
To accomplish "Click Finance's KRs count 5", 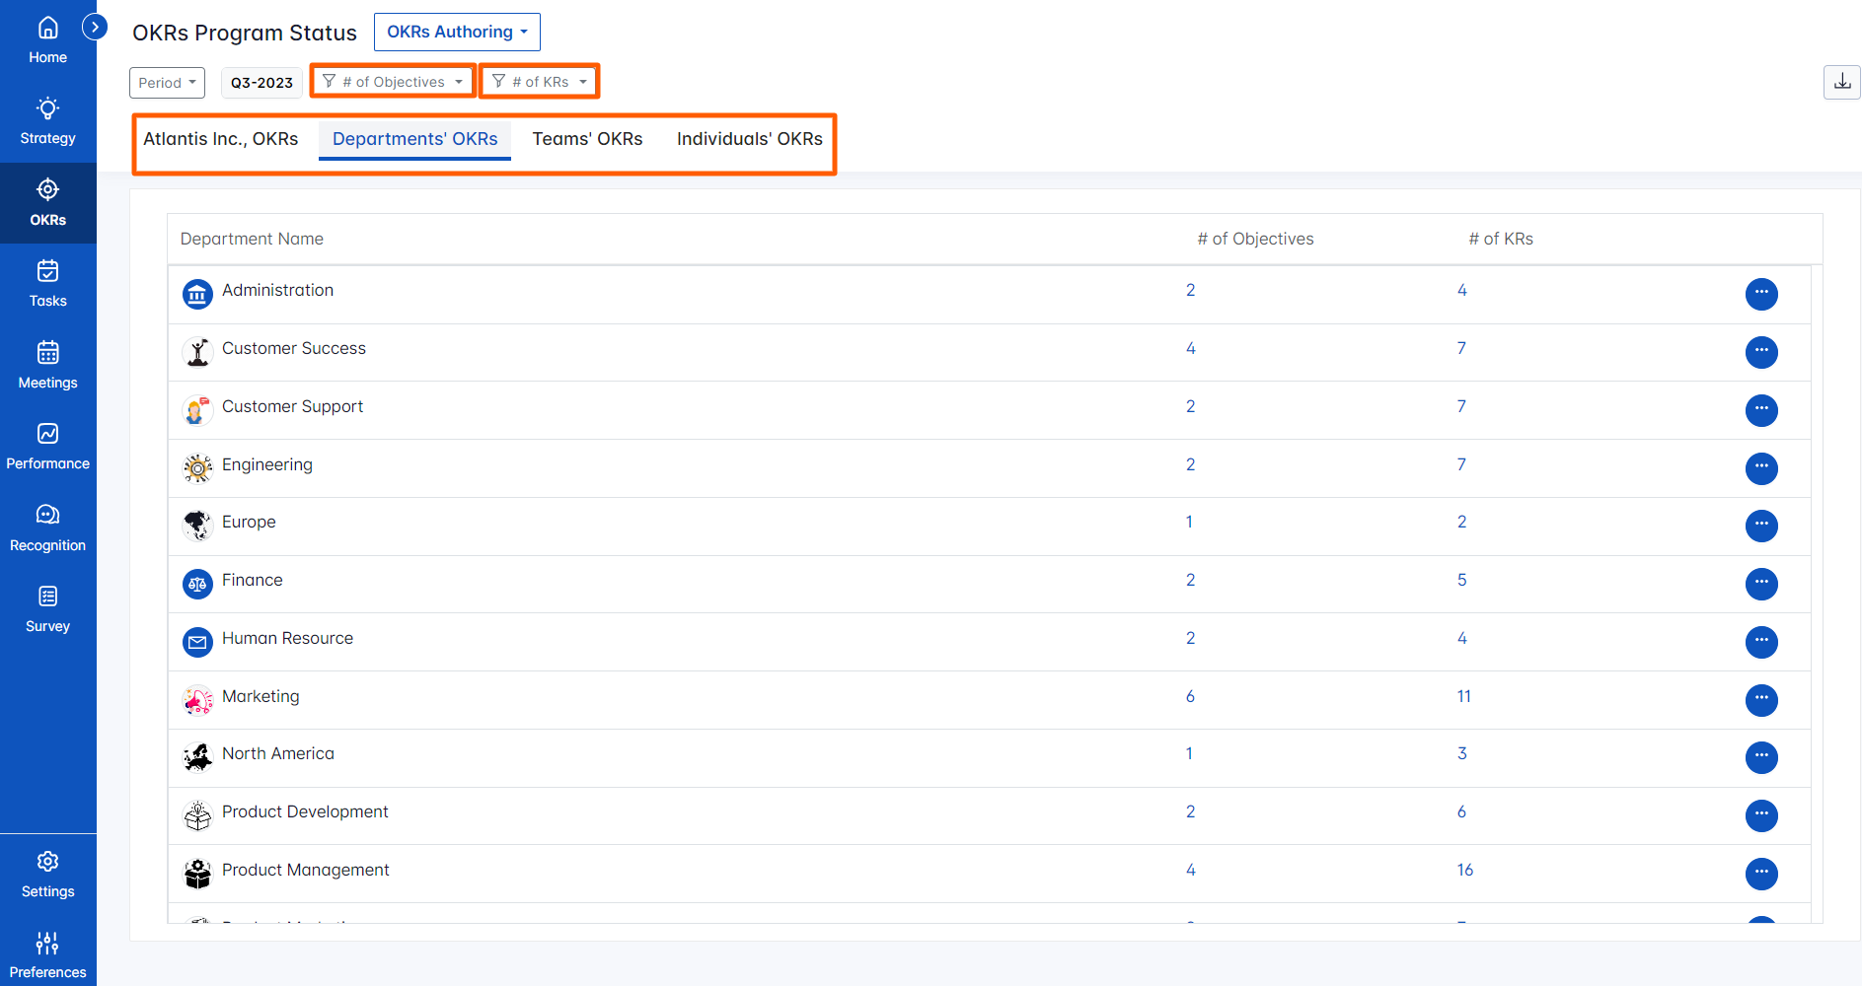I will pyautogui.click(x=1461, y=580).
